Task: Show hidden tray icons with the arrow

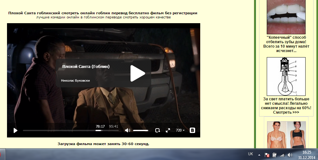Action: tap(259, 155)
